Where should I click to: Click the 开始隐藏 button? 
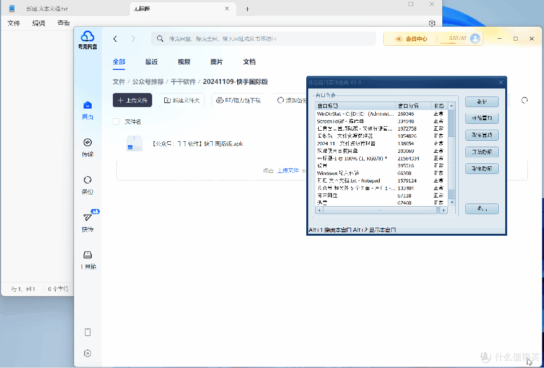pyautogui.click(x=482, y=152)
